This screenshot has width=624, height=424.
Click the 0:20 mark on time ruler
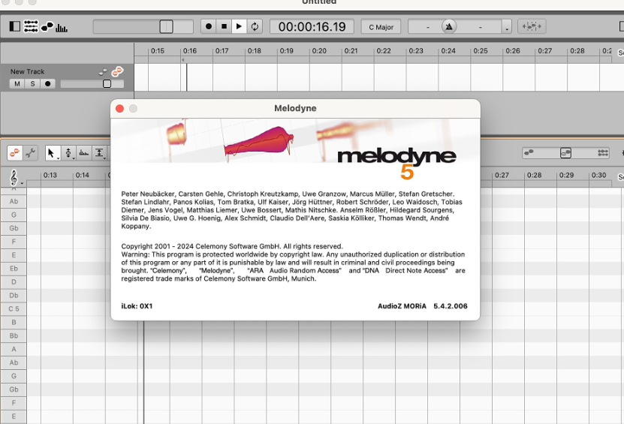(319, 51)
